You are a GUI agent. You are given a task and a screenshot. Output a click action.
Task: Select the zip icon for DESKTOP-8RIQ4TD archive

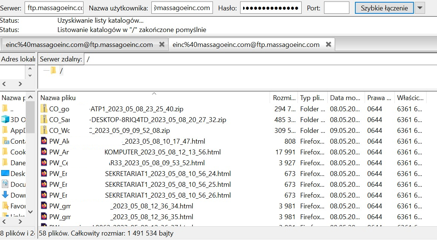click(44, 119)
